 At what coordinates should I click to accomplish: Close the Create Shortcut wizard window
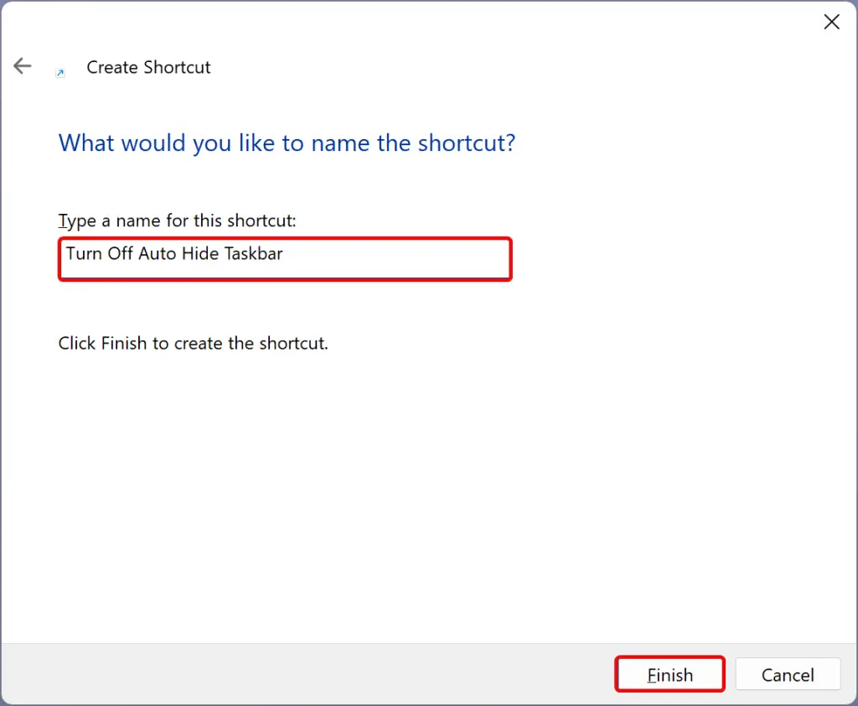(x=831, y=22)
